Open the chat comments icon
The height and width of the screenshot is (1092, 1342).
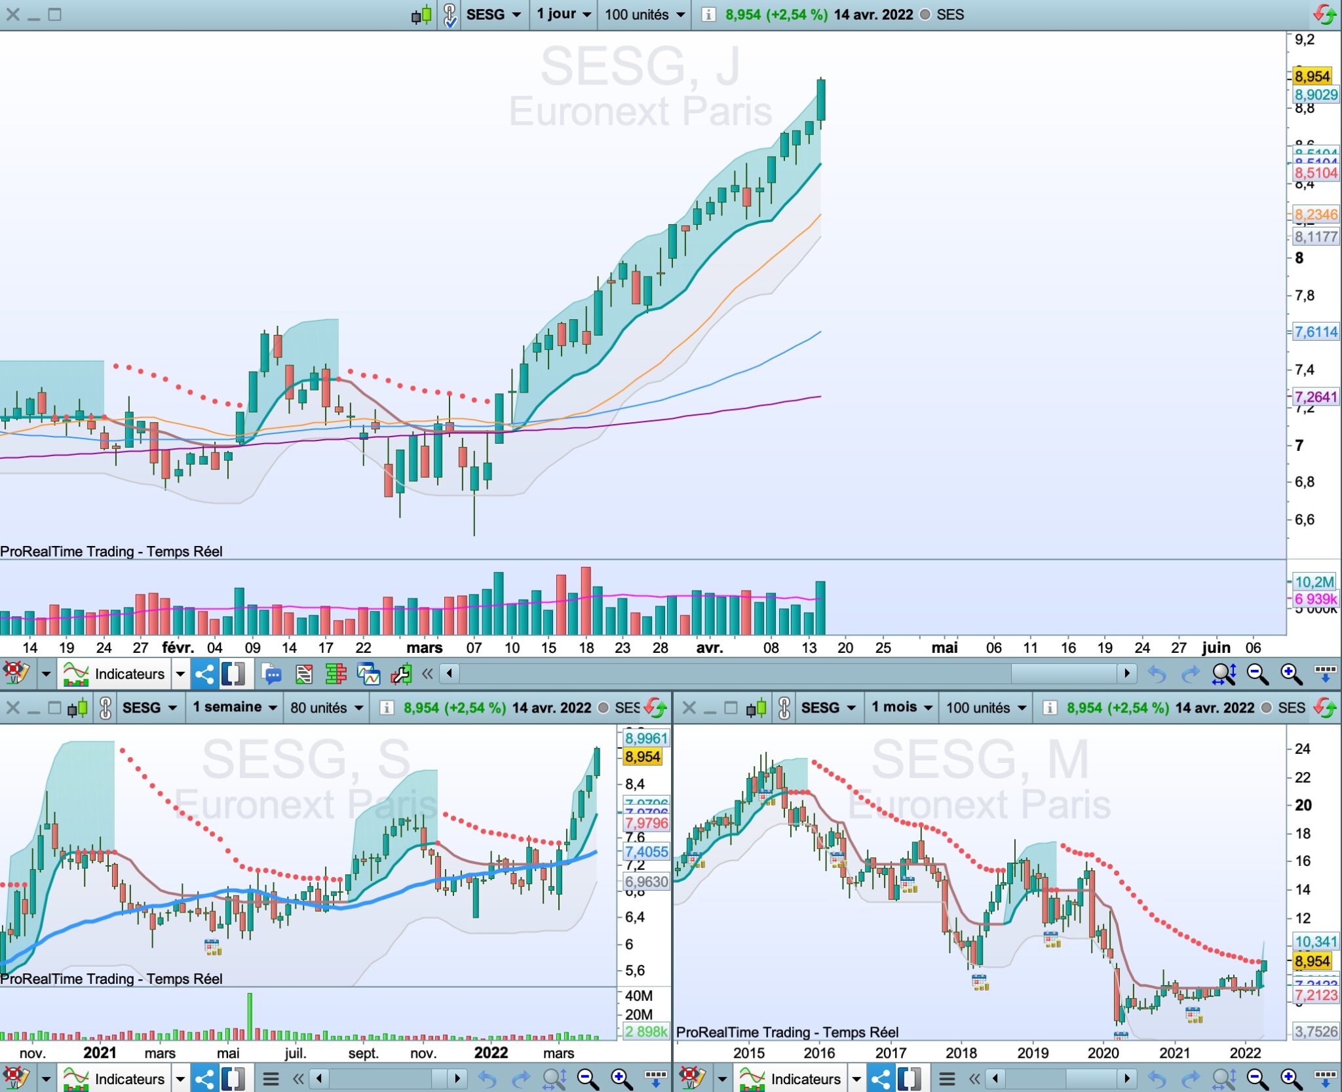pos(271,674)
